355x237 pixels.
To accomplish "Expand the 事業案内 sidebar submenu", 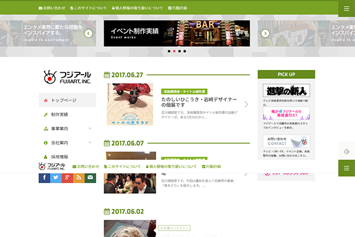I will (90, 129).
